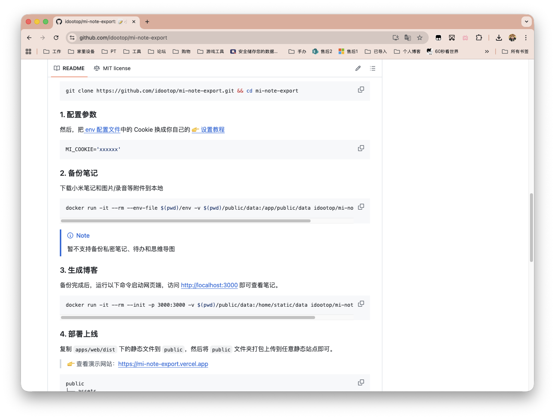555x419 pixels.
Task: Open the README outline (list) icon
Action: (x=372, y=68)
